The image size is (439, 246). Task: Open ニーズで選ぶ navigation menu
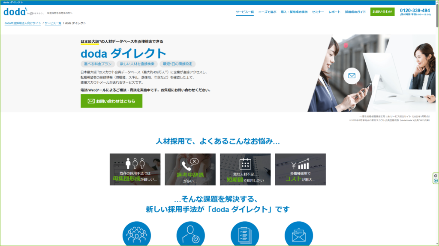[x=267, y=12]
